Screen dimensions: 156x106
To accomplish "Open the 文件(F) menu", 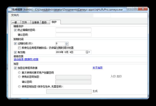I will pyautogui.click(x=15, y=15).
